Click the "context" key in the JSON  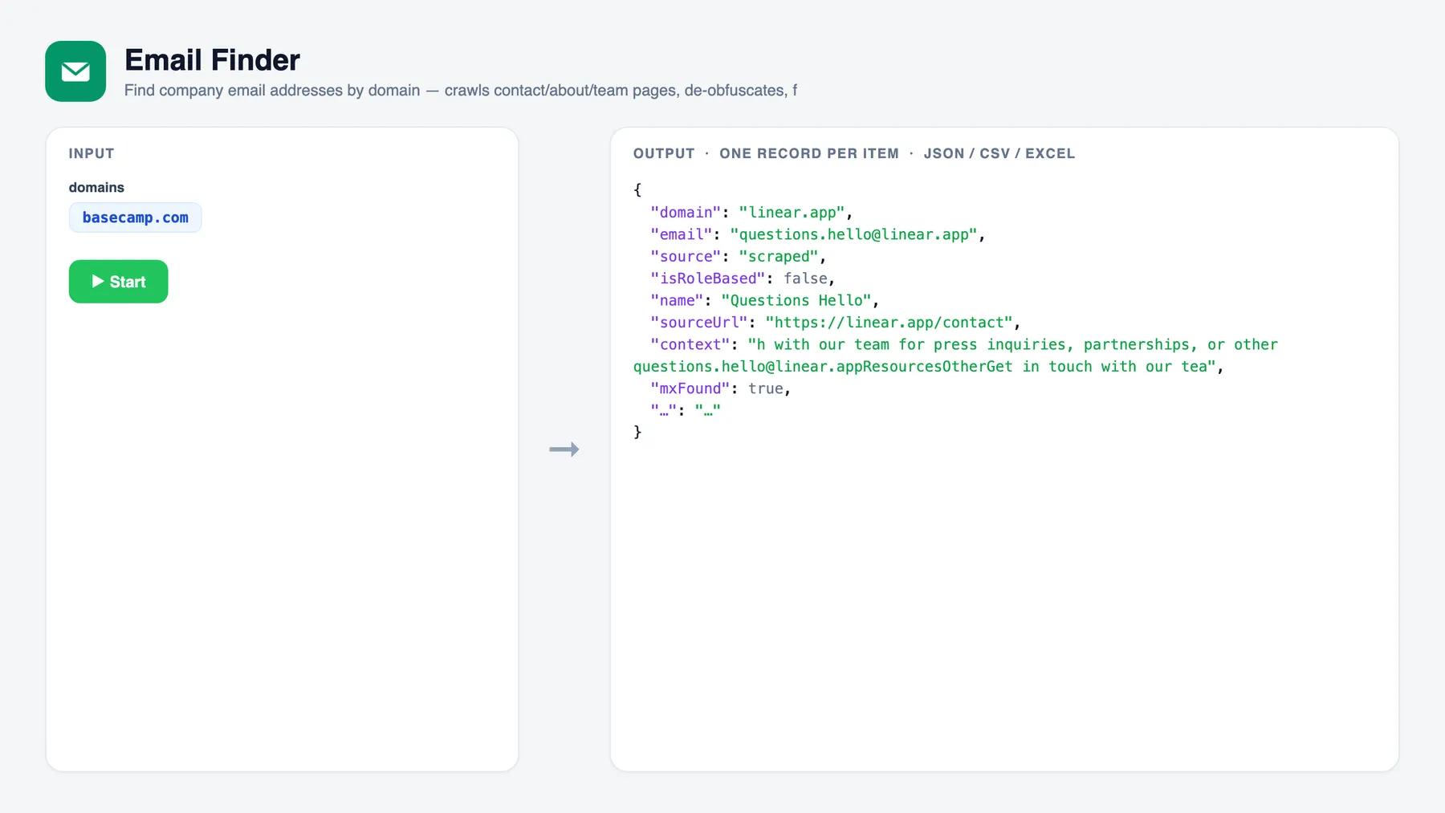coord(690,344)
